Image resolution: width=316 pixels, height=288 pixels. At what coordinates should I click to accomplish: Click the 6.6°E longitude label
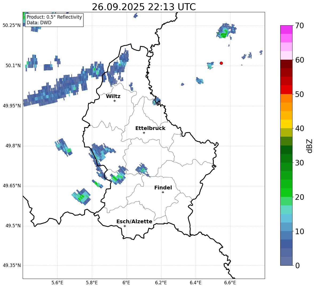pos(230,283)
